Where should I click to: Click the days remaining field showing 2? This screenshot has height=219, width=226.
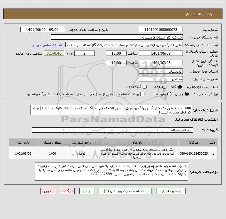[x=85, y=53]
